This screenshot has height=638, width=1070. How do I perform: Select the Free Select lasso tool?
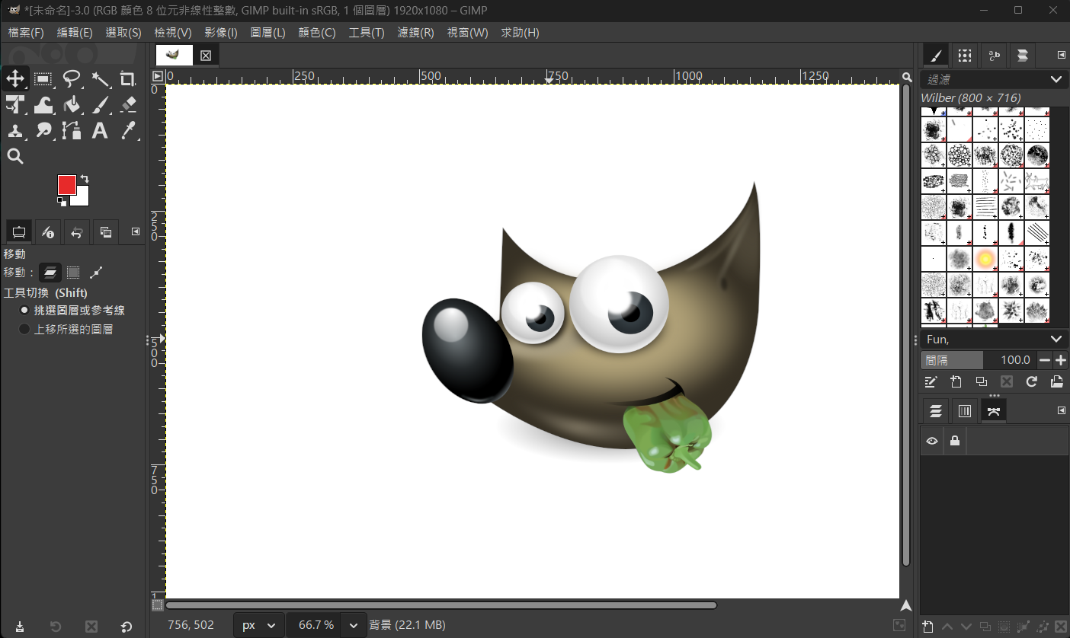(x=72, y=78)
